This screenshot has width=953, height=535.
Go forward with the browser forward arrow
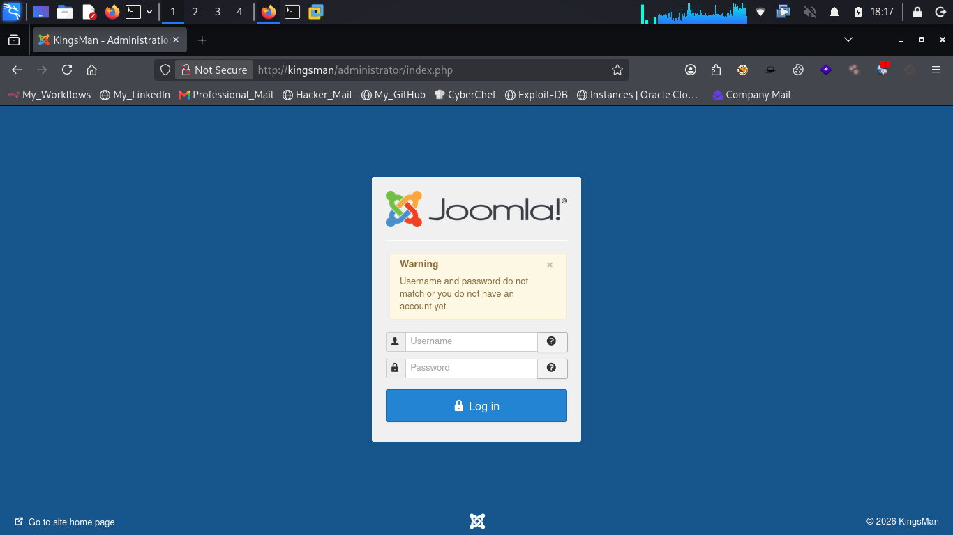pos(42,70)
